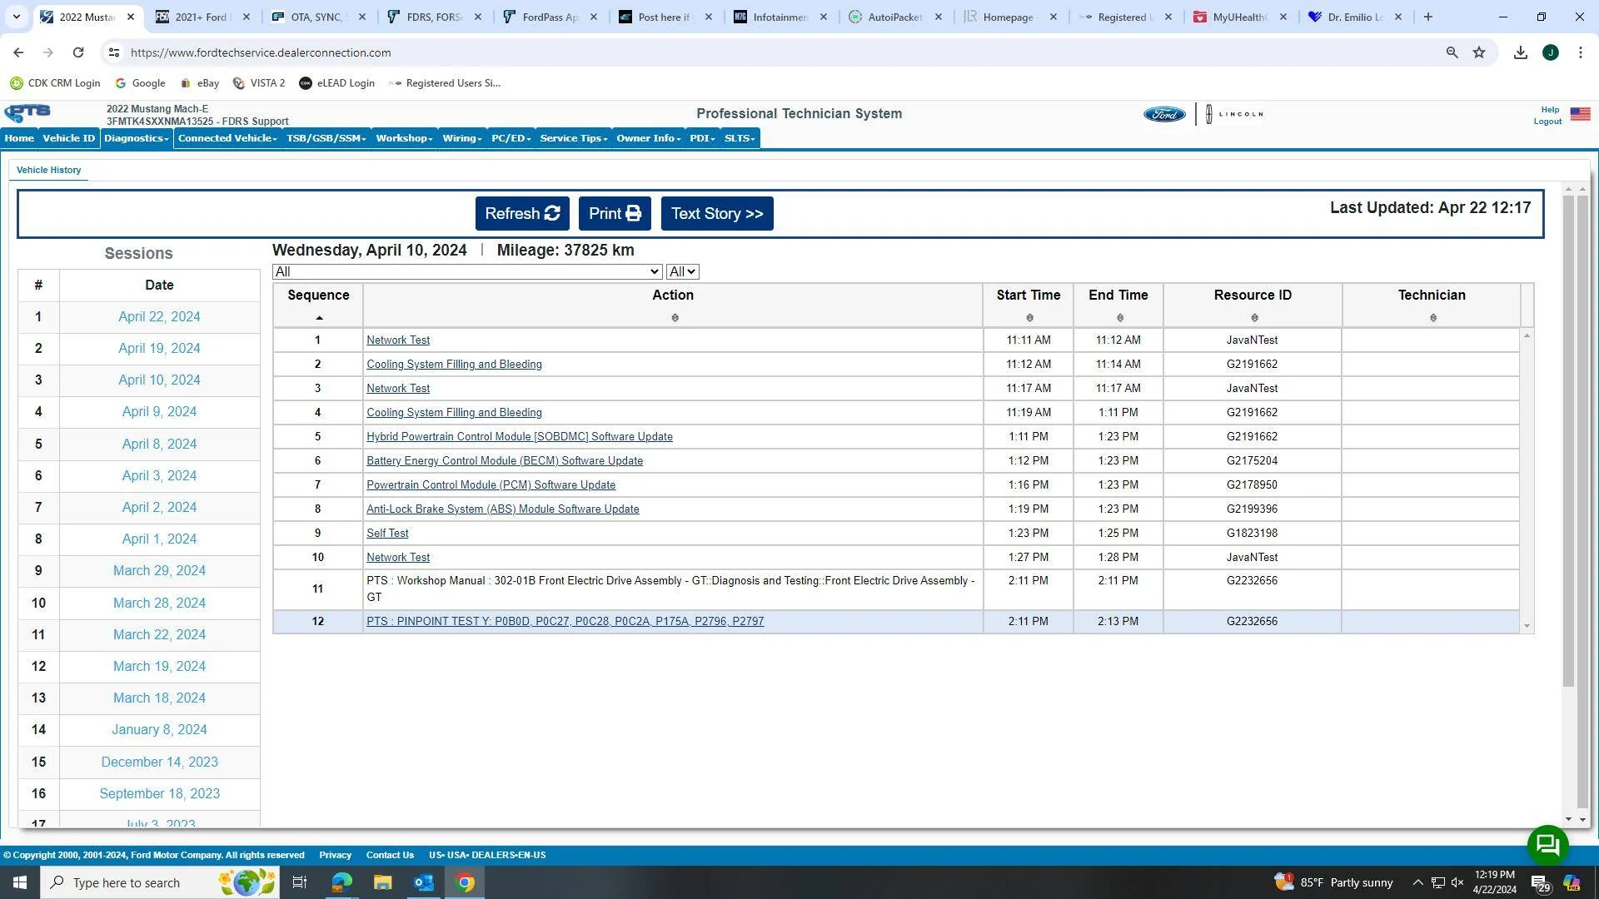1599x899 pixels.
Task: Open the Privacy footer link
Action: click(x=335, y=856)
